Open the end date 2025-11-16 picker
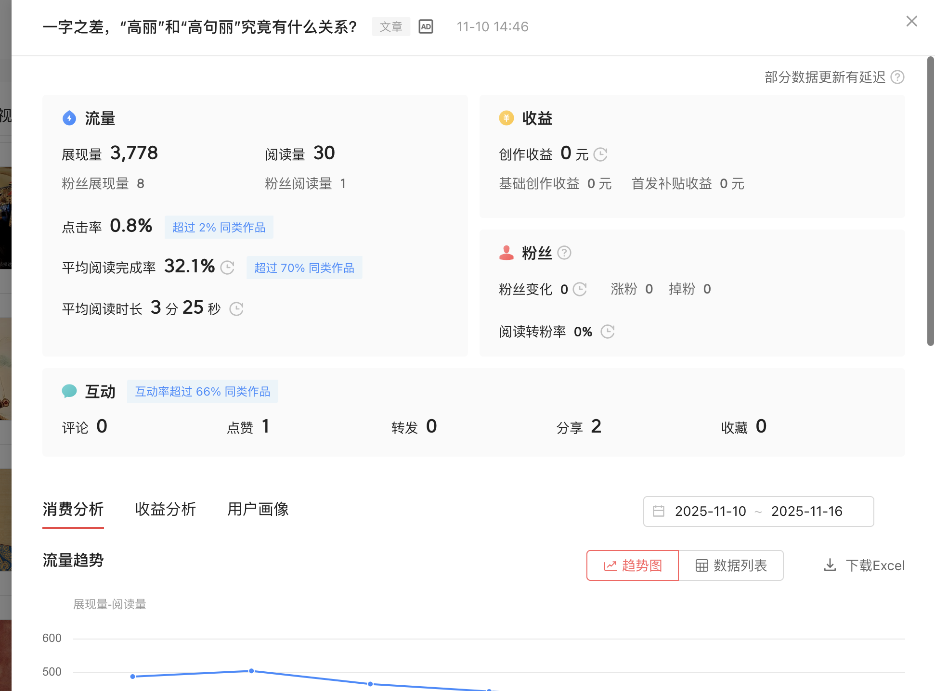This screenshot has width=935, height=691. (806, 511)
